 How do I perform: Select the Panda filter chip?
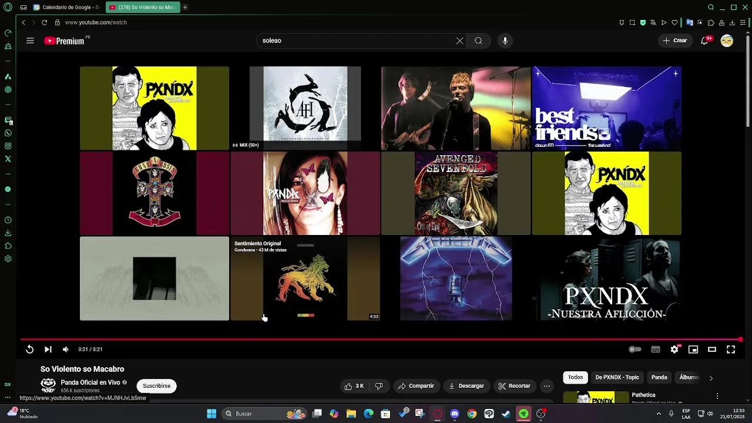pyautogui.click(x=659, y=377)
